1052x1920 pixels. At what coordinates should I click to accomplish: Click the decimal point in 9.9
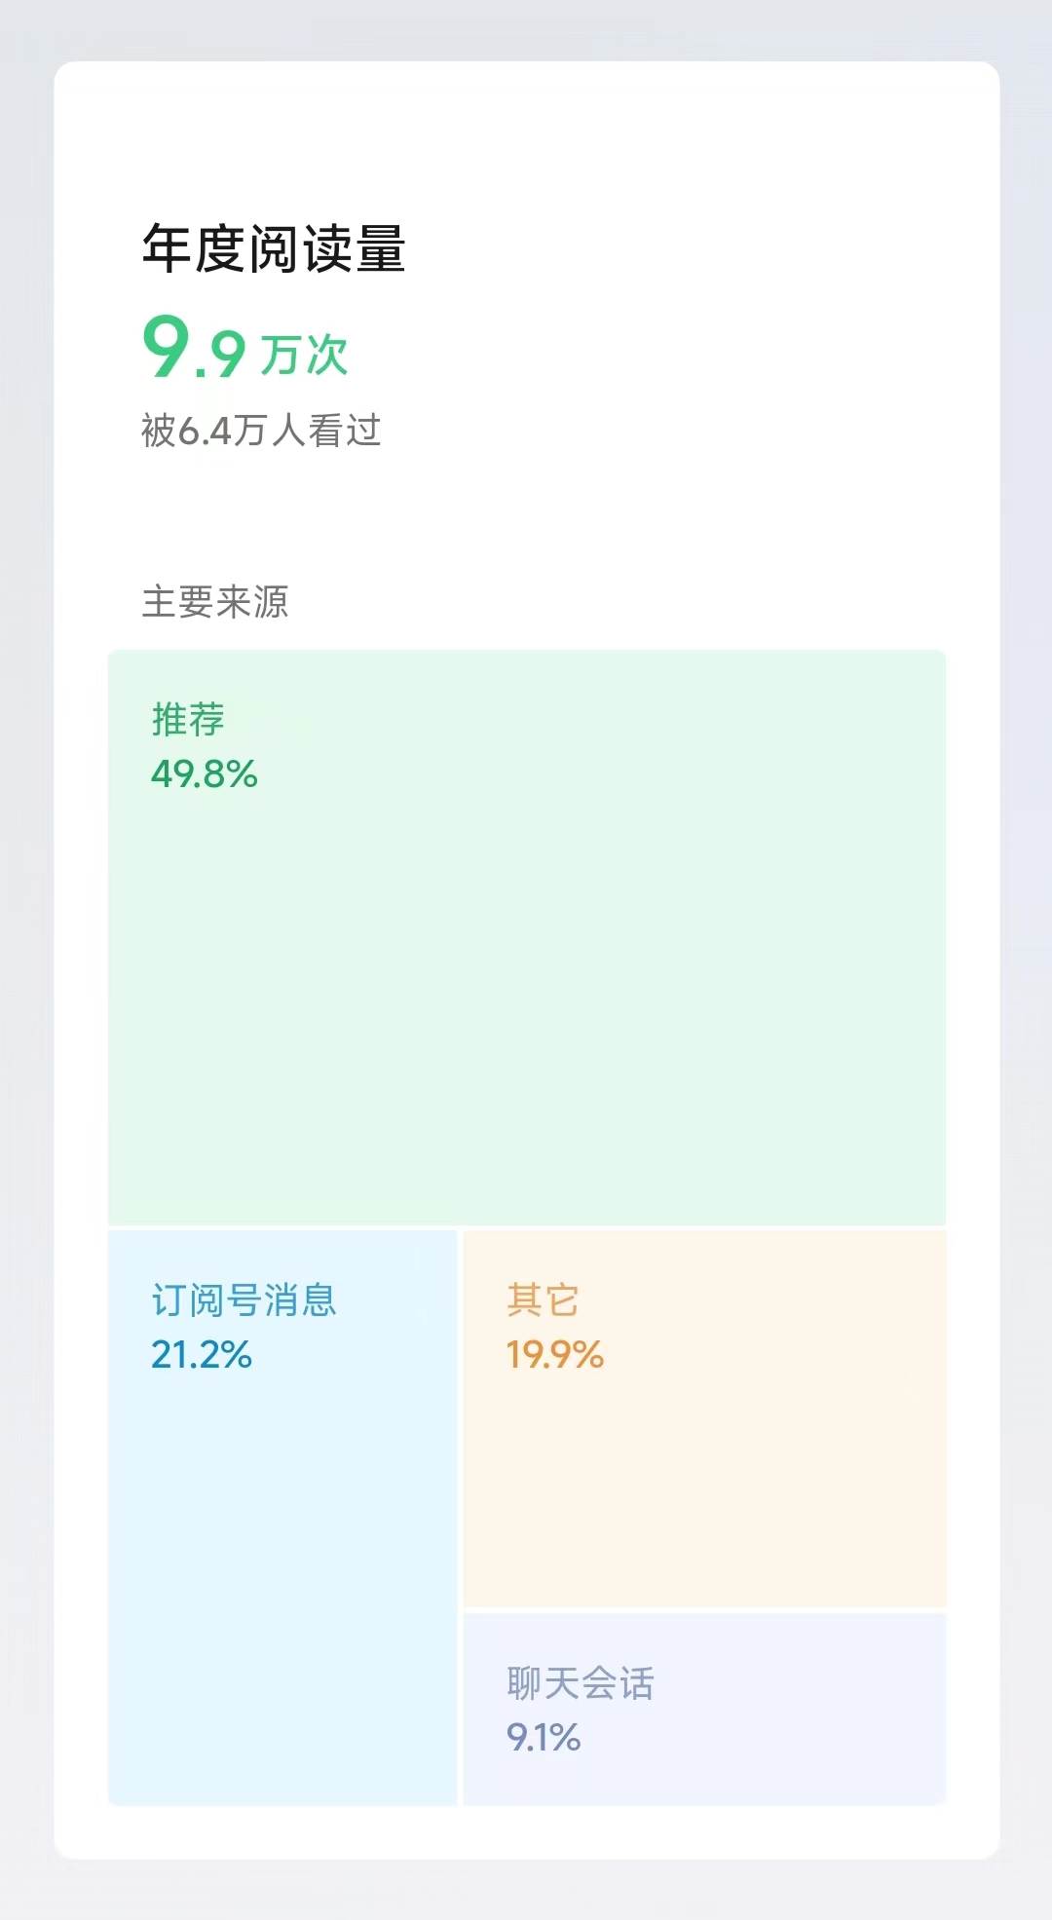pos(200,373)
